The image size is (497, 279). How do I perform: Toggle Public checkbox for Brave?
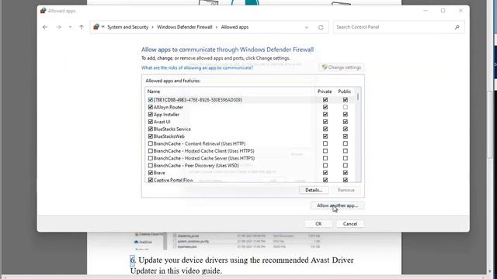click(345, 173)
